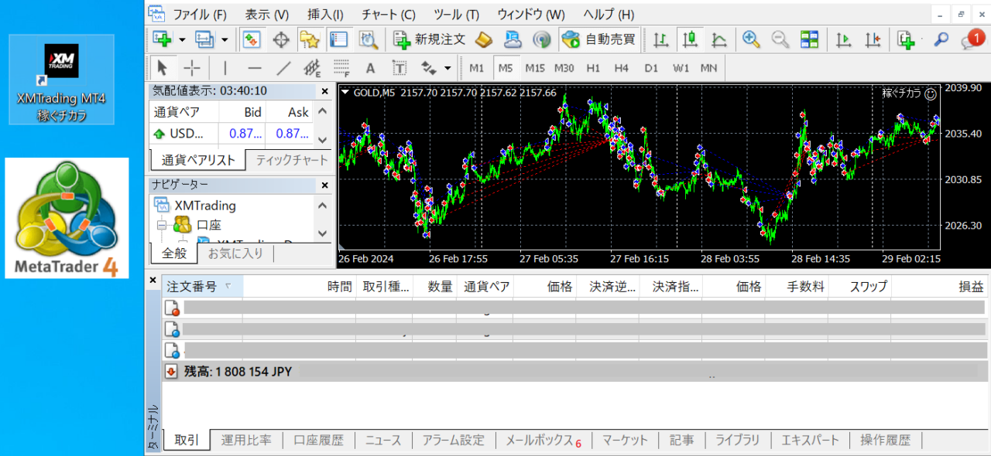This screenshot has height=456, width=991.
Task: Pick the text label (A) tool
Action: 370,68
